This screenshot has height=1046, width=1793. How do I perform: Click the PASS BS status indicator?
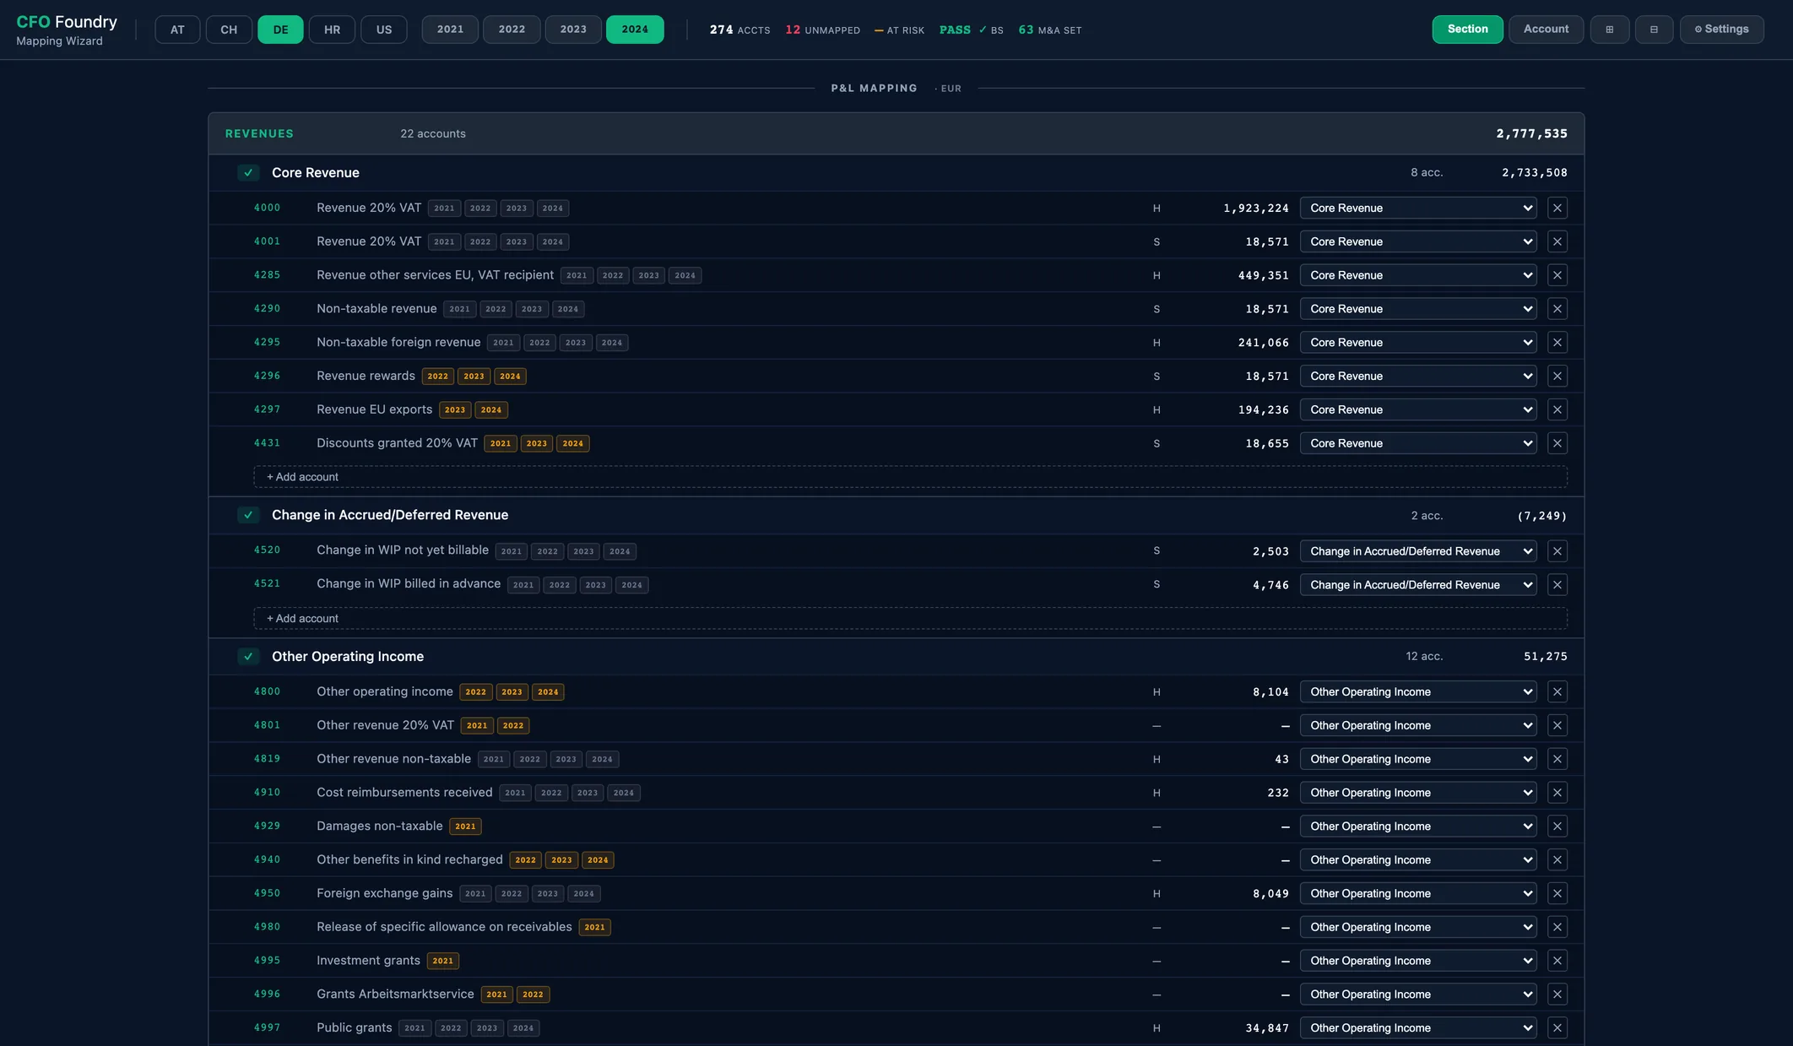(971, 30)
